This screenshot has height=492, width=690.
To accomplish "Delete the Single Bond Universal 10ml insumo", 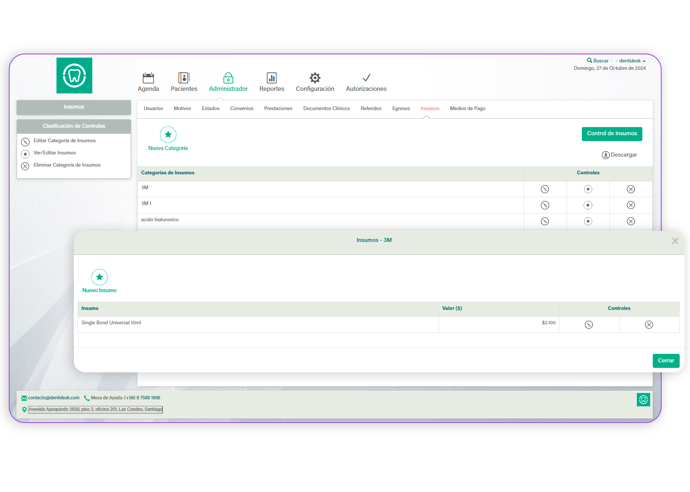I will [x=649, y=325].
